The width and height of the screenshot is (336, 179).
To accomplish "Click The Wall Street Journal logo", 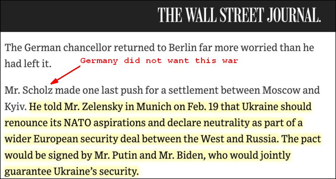I will click(239, 16).
